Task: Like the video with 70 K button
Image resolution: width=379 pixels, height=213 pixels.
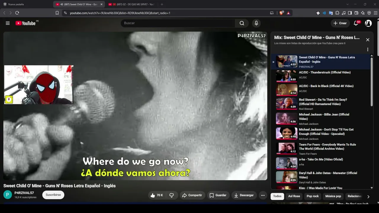Action: [157, 195]
